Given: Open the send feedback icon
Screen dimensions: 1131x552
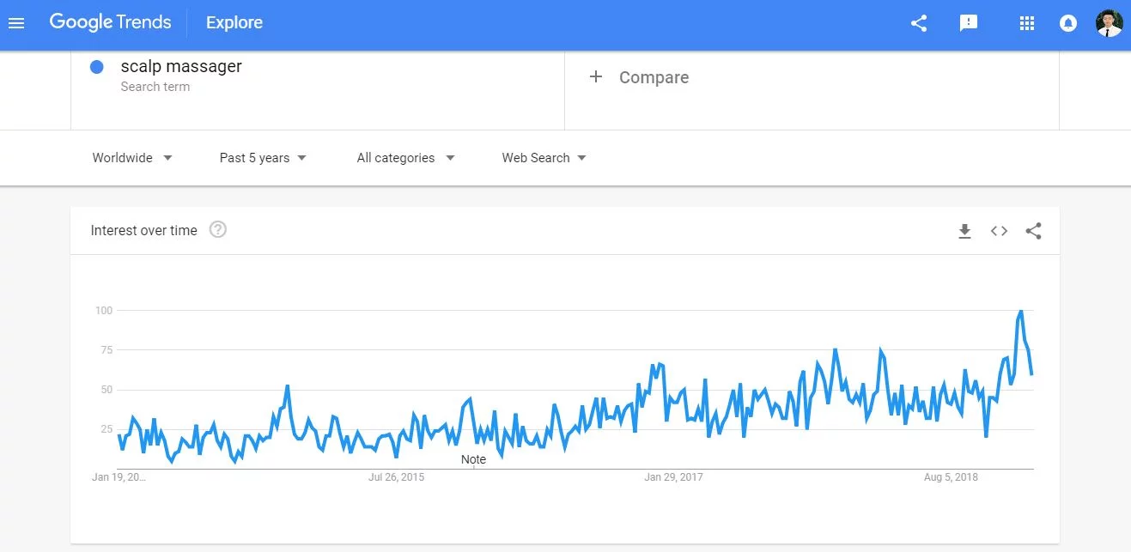Looking at the screenshot, I should pos(969,23).
